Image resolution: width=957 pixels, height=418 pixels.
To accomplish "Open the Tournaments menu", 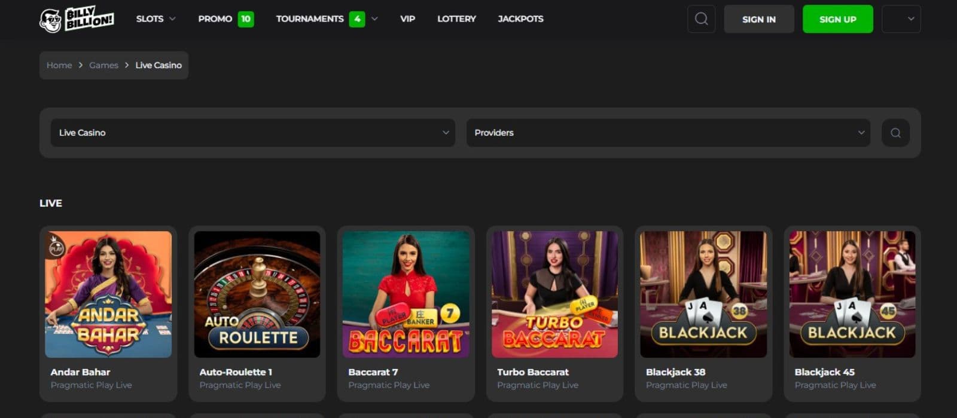I will (310, 19).
